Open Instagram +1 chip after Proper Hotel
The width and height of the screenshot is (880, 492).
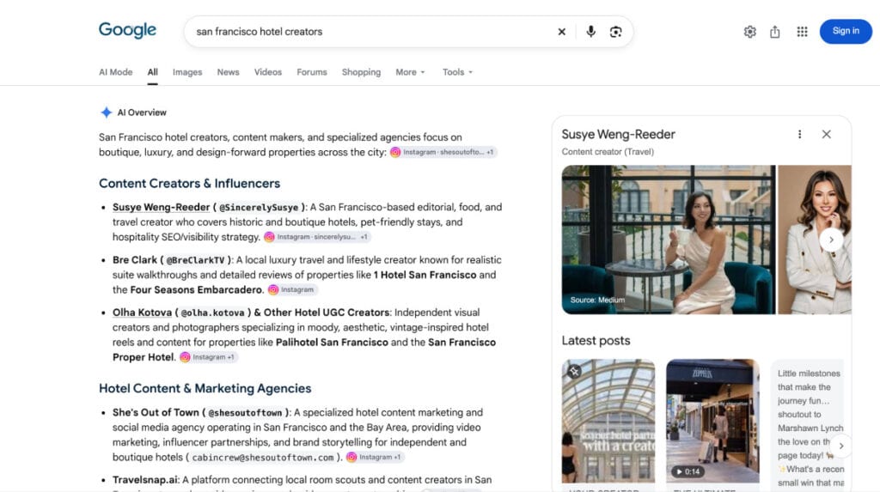(x=208, y=357)
